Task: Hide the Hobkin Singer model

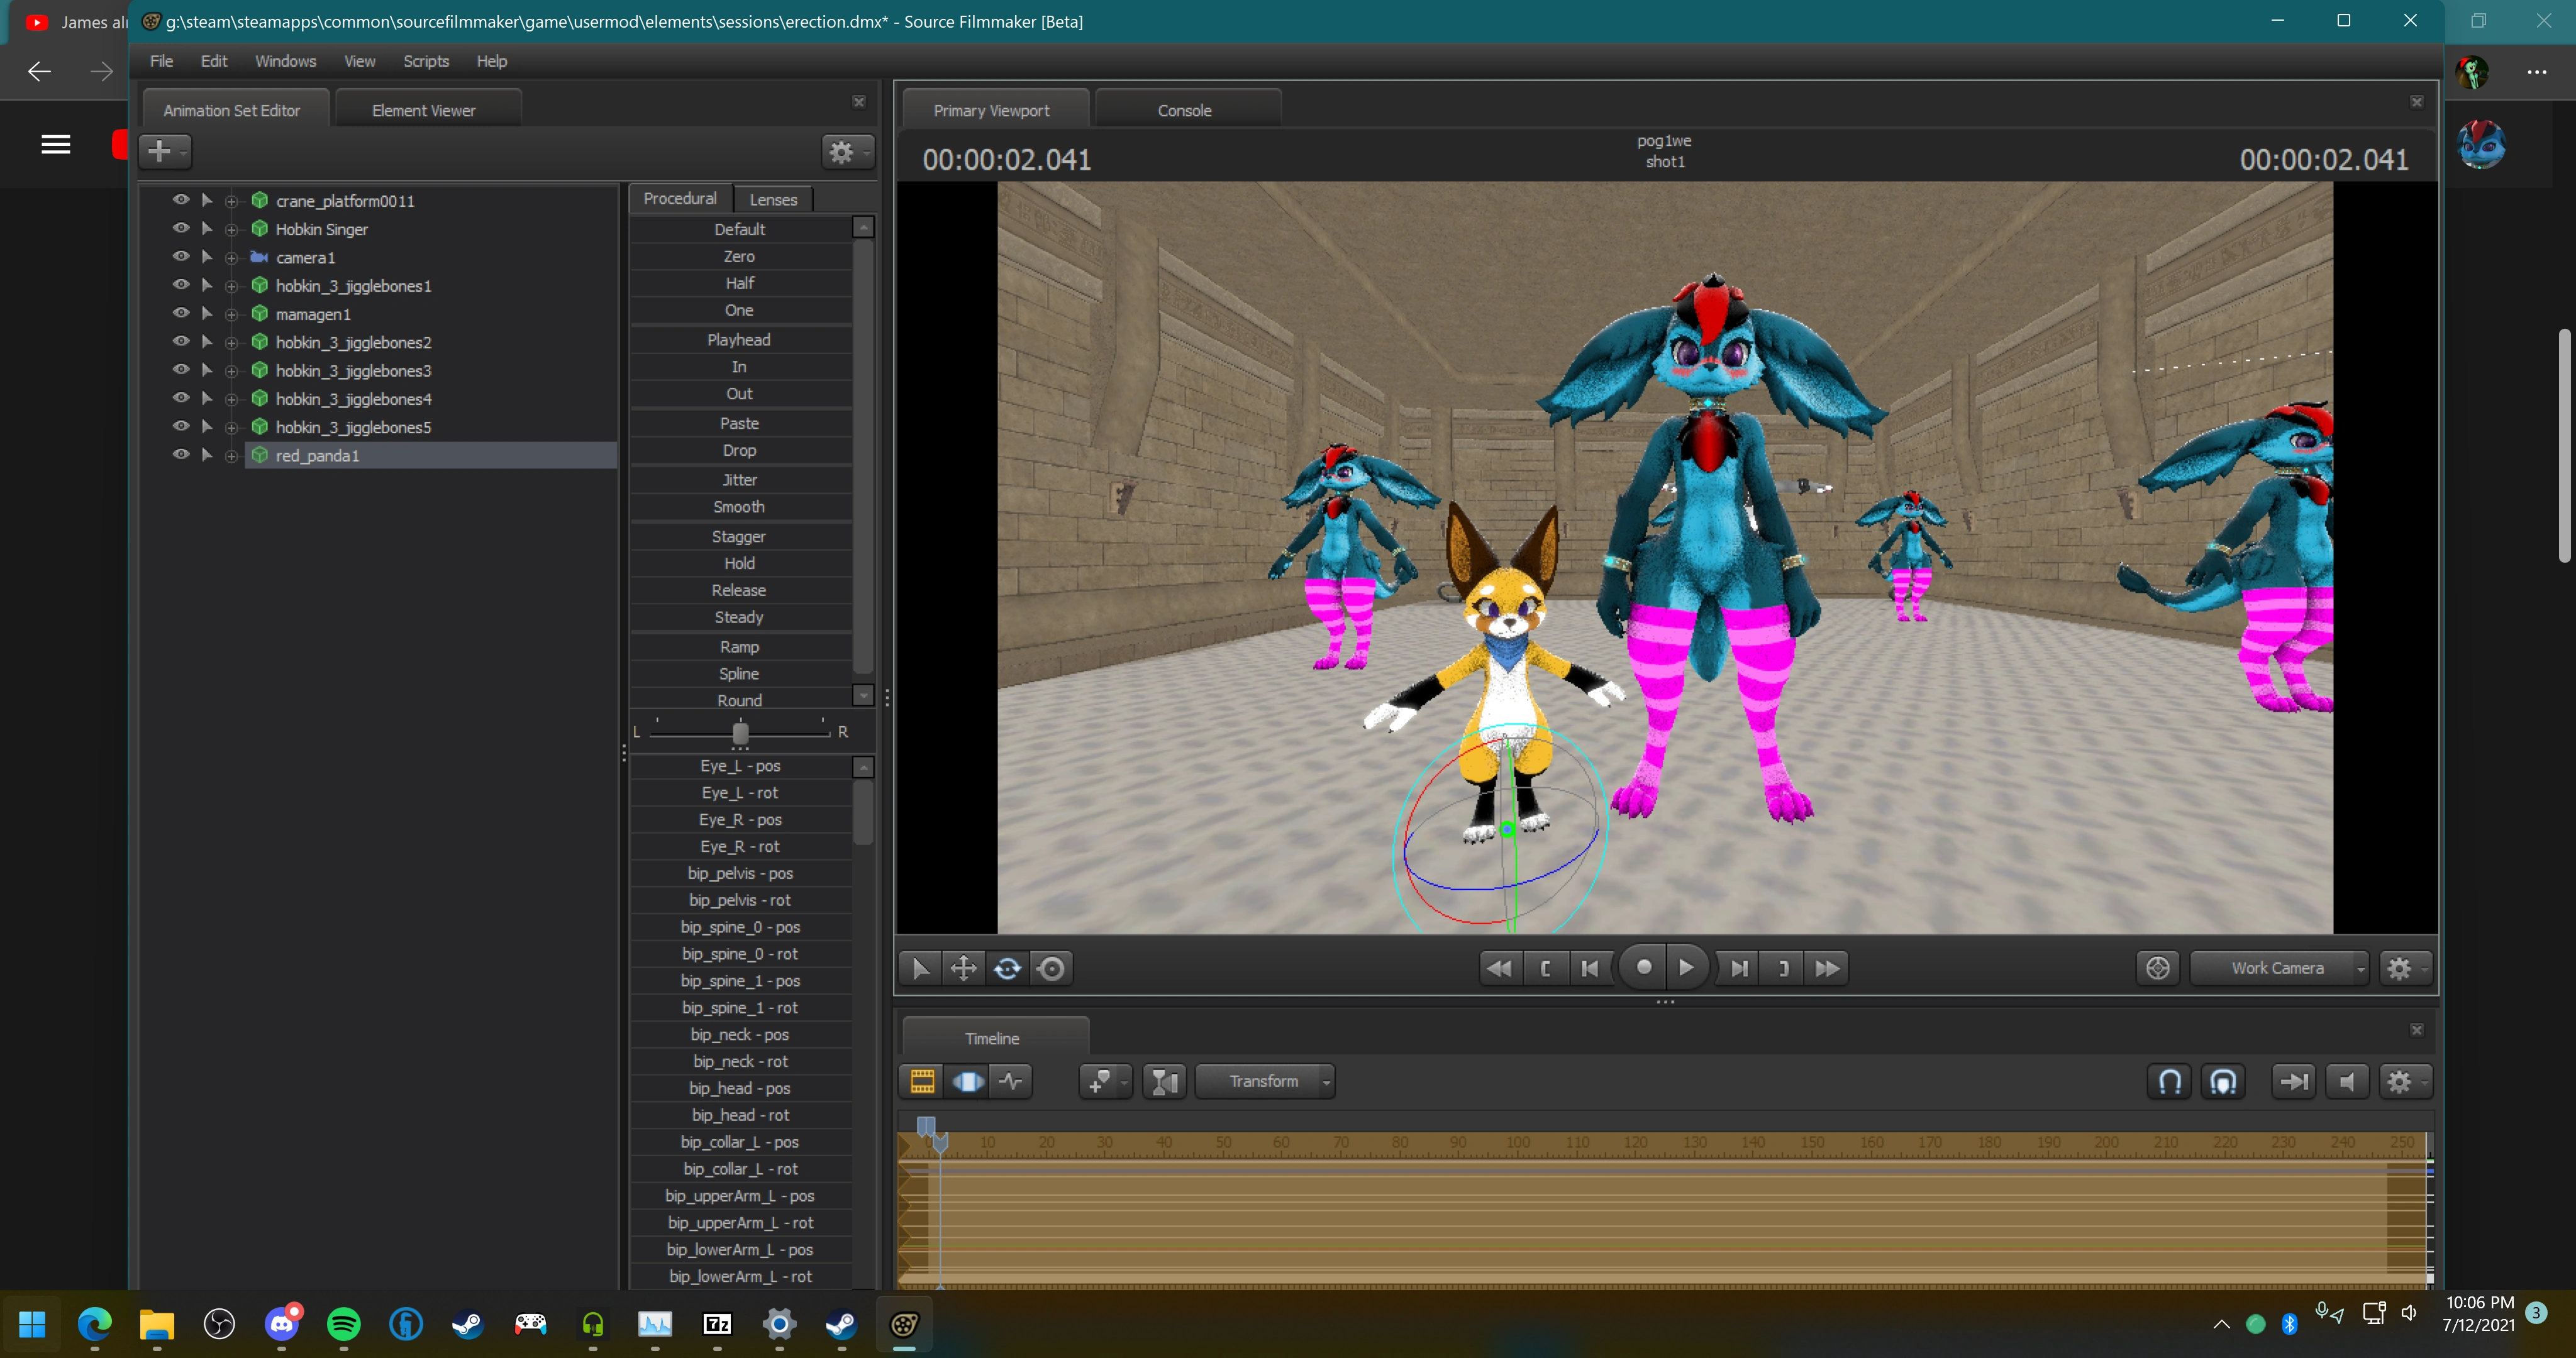Action: [x=181, y=229]
